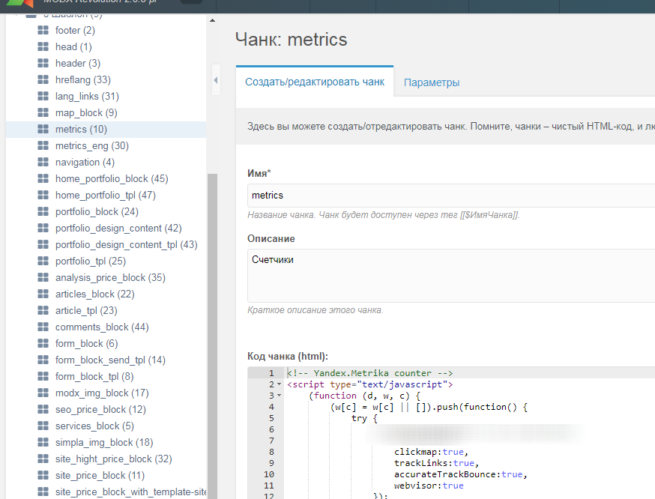Click the clickmap:true line in code editor
This screenshot has height=499, width=655.
coord(431,453)
